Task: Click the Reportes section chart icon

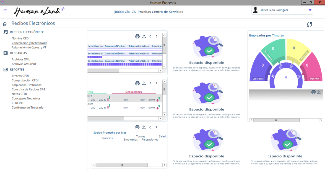Action: coord(6,70)
